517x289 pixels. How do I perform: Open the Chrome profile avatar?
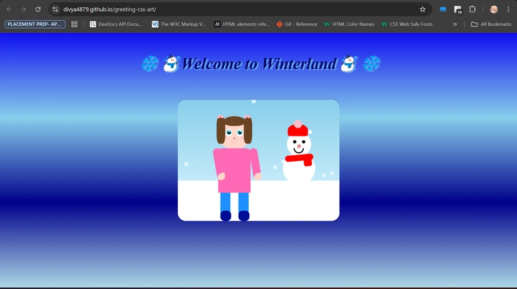pyautogui.click(x=494, y=10)
